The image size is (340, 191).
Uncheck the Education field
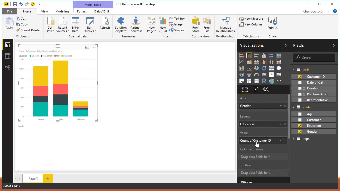pyautogui.click(x=300, y=126)
